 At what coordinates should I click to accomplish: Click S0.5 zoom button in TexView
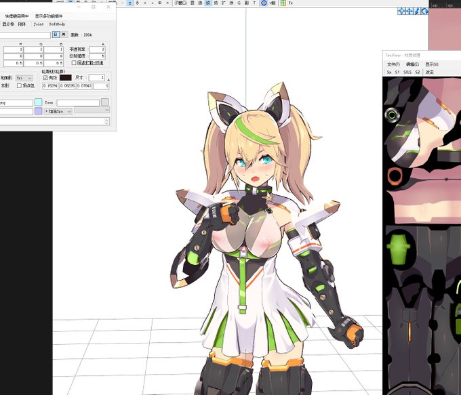tap(407, 72)
